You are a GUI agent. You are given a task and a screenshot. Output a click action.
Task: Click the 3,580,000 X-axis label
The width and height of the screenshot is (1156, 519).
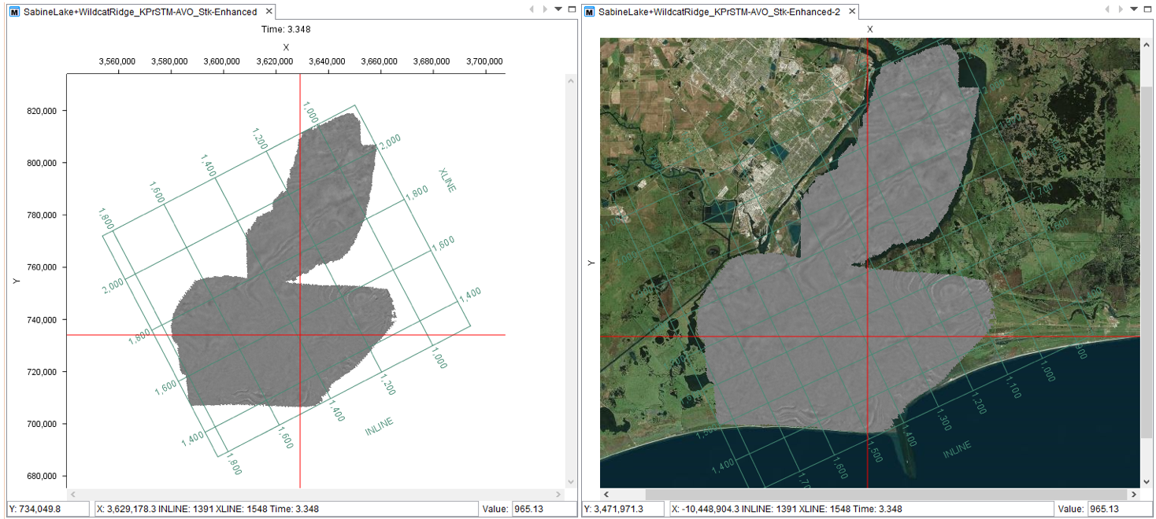pyautogui.click(x=170, y=61)
